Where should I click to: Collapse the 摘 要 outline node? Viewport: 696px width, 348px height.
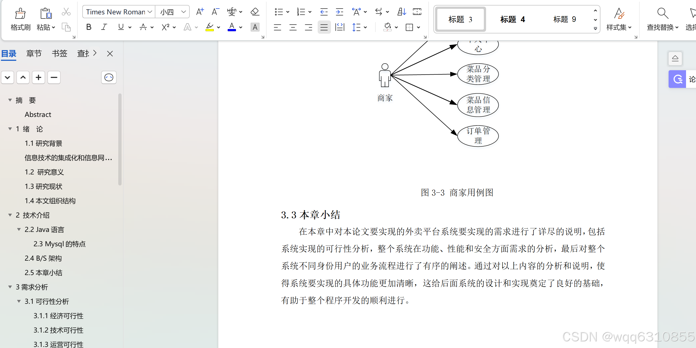10,100
